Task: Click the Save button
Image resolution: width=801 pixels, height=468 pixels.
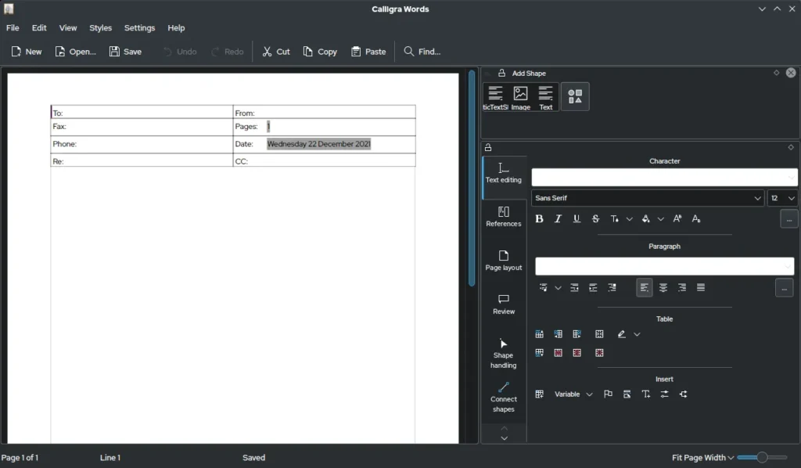Action: pos(126,52)
